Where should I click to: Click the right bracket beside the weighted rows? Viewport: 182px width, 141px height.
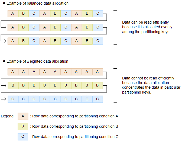coord(116,85)
